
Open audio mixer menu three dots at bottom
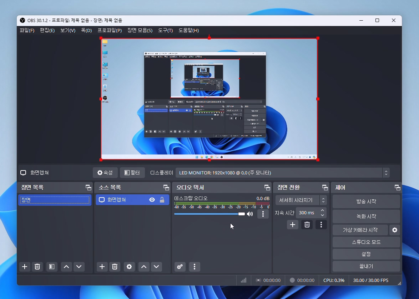click(195, 267)
